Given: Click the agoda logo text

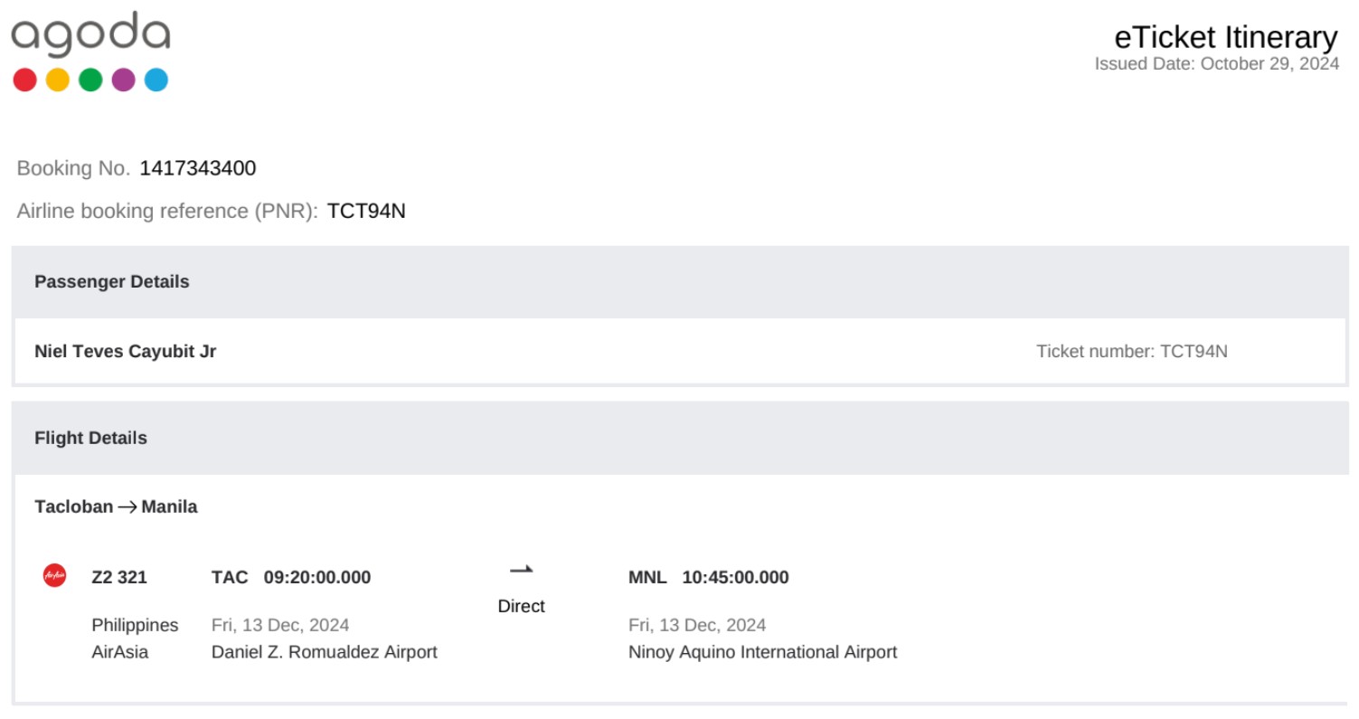Looking at the screenshot, I should click(x=90, y=34).
